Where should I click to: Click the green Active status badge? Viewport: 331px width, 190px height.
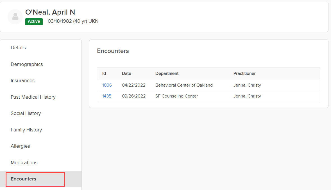[x=34, y=21]
